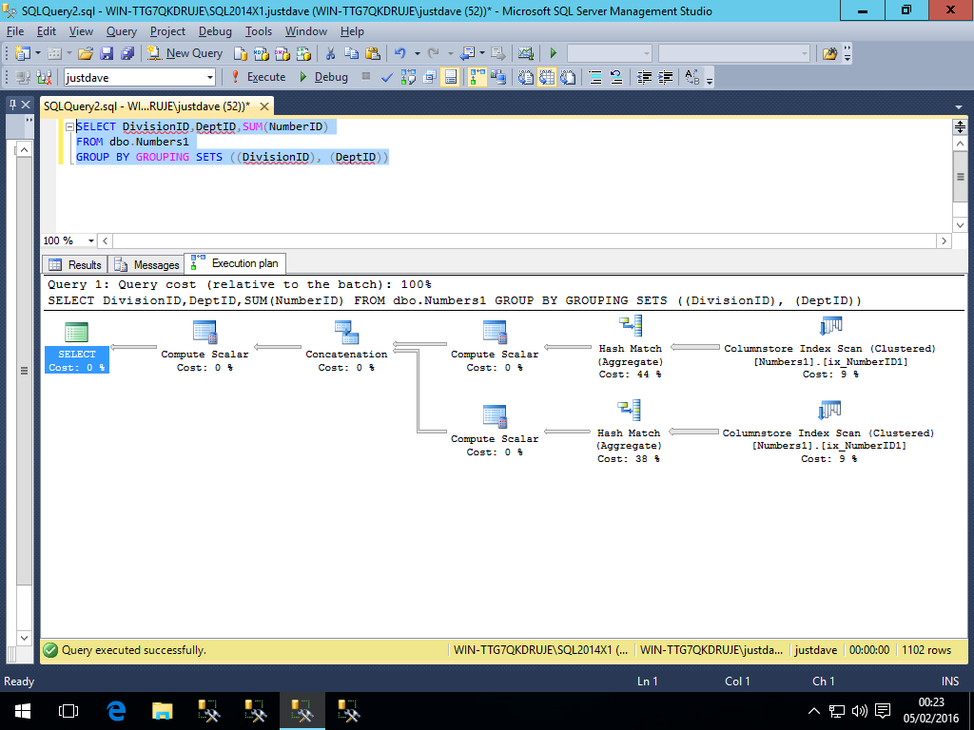Open the justdave database dropdown
The width and height of the screenshot is (974, 730).
click(x=210, y=77)
